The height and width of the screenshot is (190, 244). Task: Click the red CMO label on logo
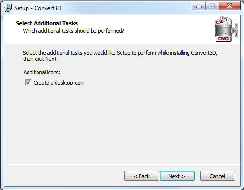[x=224, y=38]
